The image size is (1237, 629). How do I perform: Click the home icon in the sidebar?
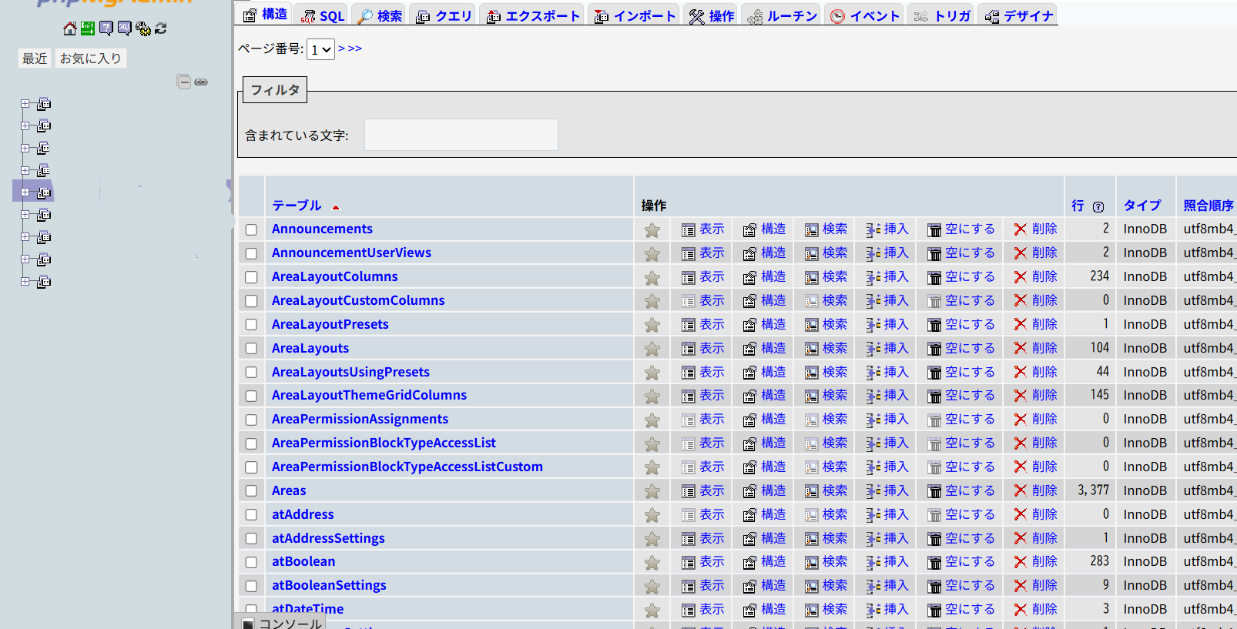point(69,28)
